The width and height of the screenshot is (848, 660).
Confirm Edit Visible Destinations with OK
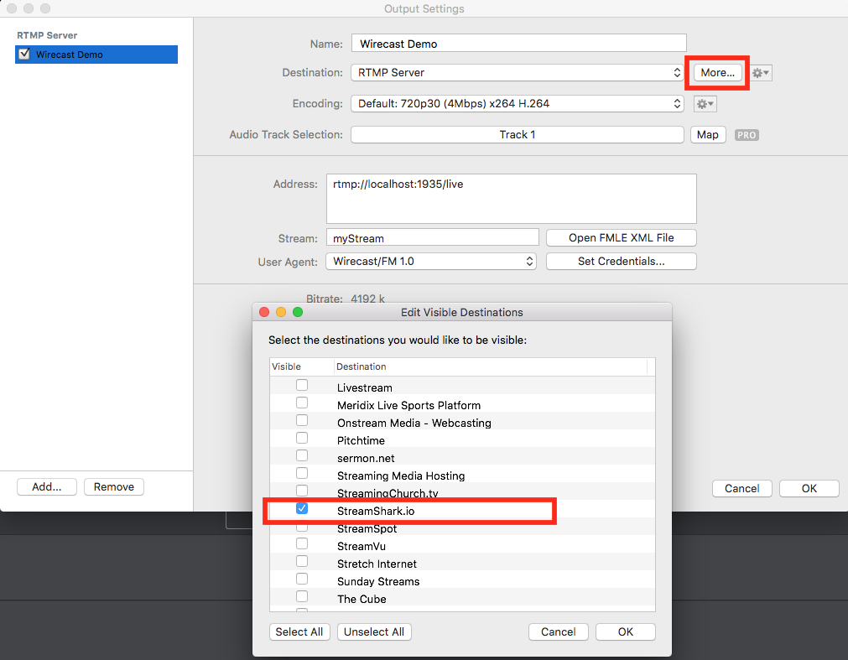[626, 631]
